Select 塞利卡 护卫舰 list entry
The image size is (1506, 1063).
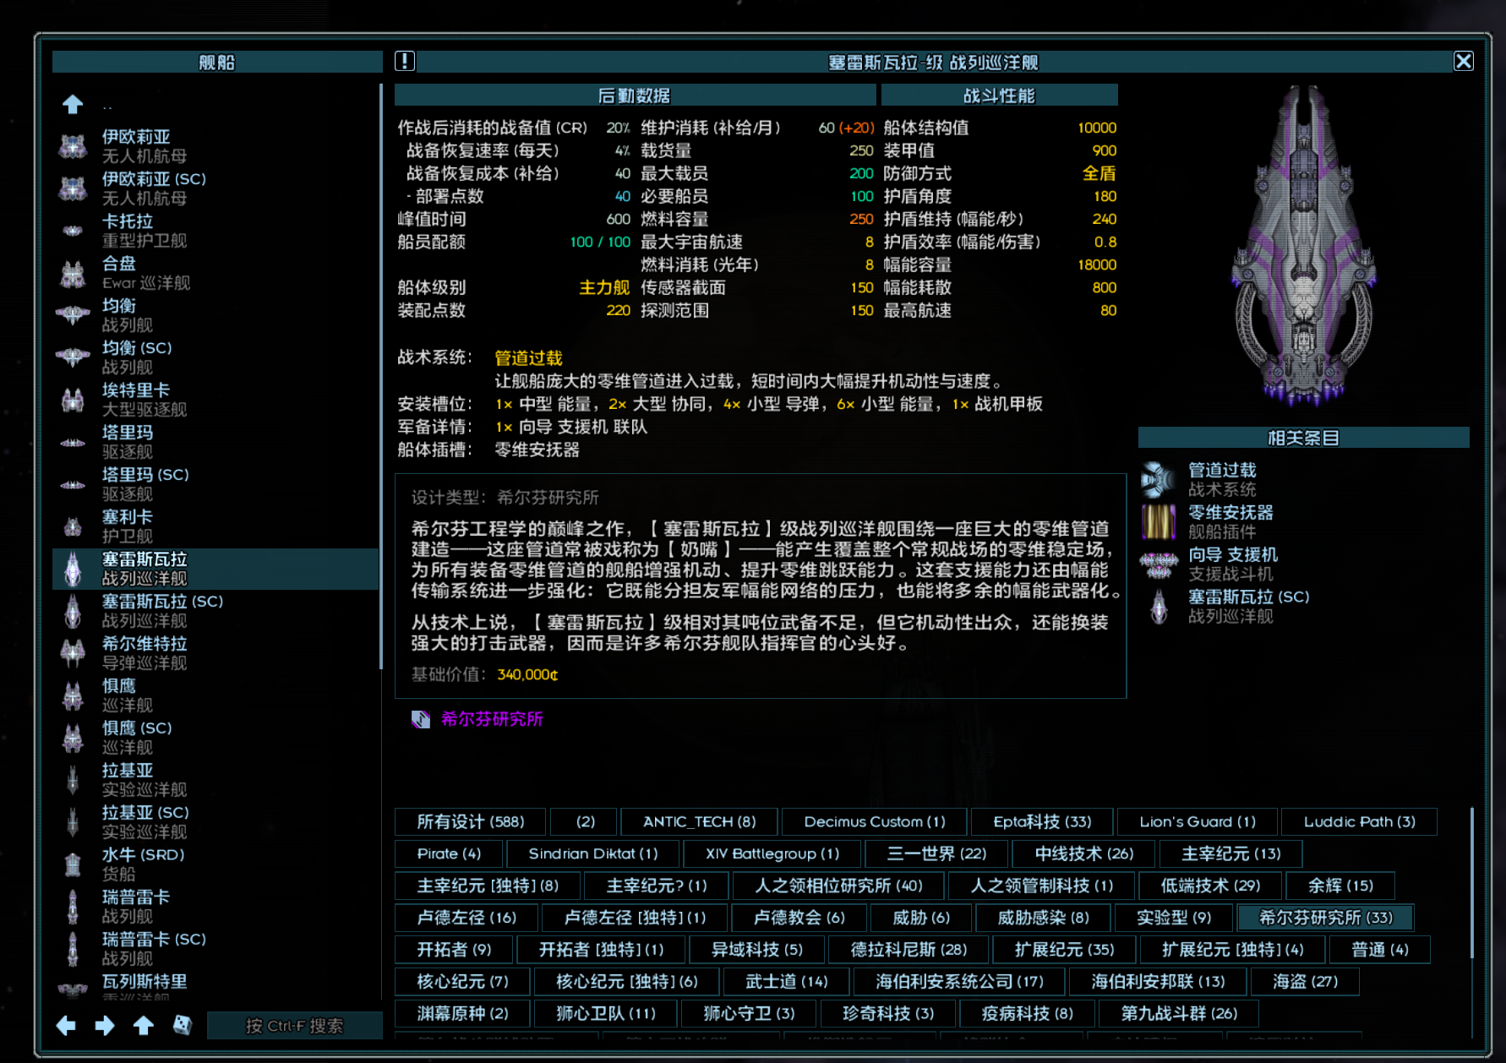pos(216,526)
